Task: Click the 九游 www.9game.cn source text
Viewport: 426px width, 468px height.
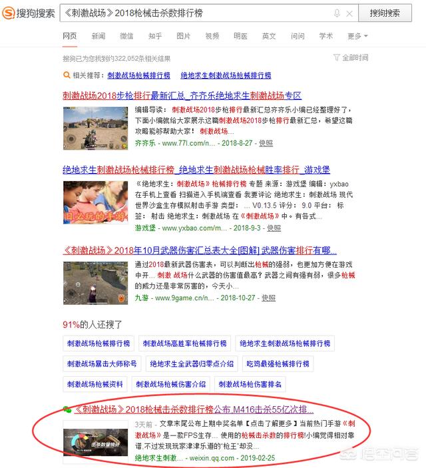Action: click(174, 298)
